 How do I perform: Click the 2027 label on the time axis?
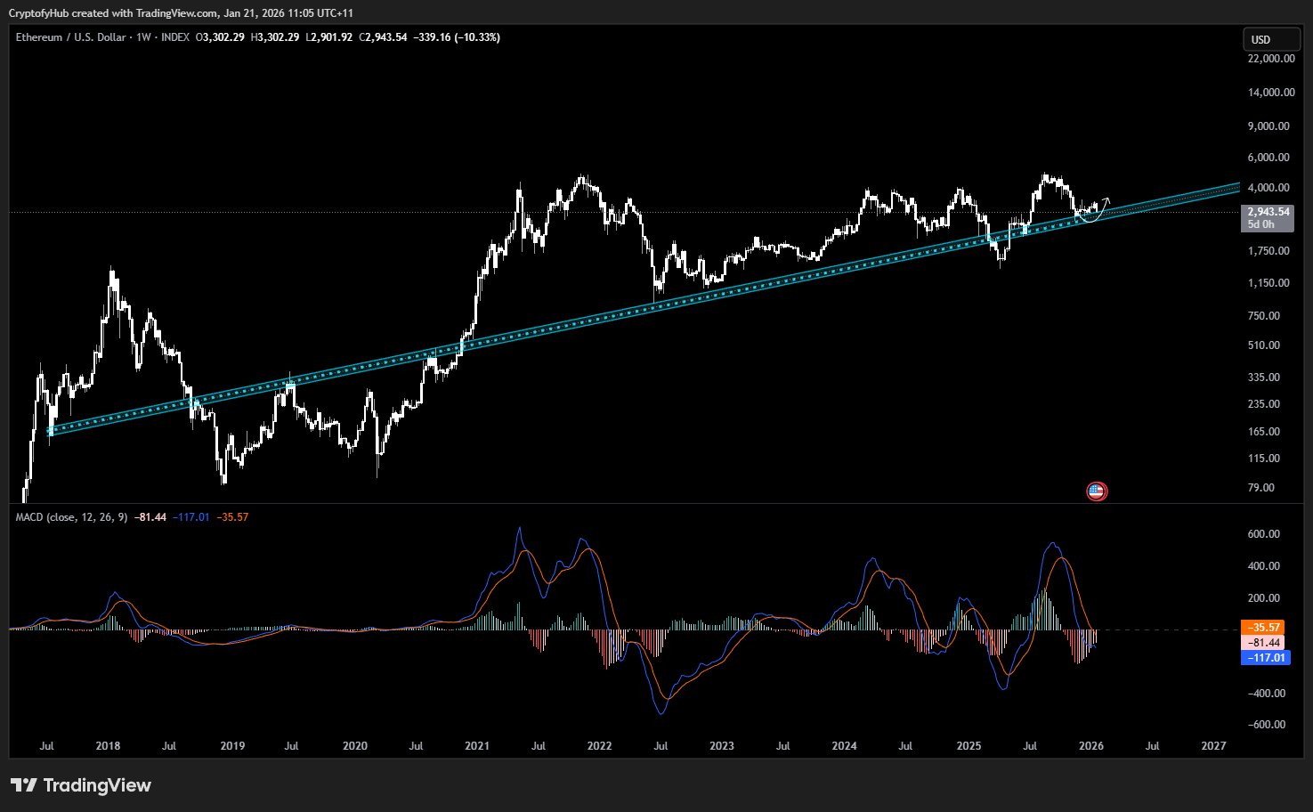coord(1213,746)
